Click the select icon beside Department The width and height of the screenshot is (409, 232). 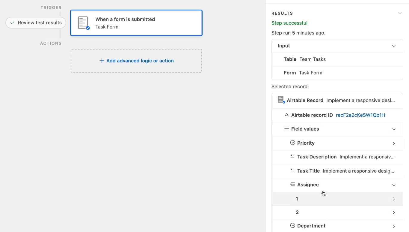[293, 225]
